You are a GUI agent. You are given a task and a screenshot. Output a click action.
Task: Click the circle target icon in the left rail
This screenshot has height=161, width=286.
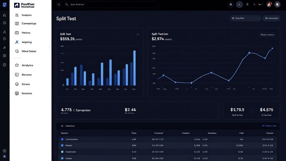coord(4,65)
